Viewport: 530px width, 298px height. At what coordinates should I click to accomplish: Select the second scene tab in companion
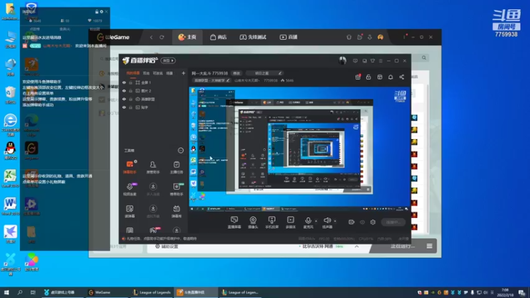[x=146, y=73]
